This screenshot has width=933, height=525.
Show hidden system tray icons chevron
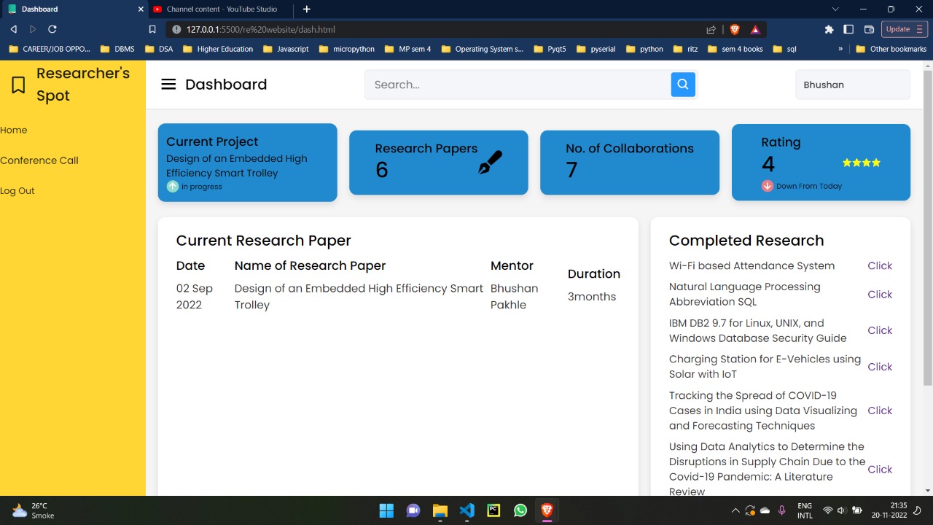pos(735,510)
